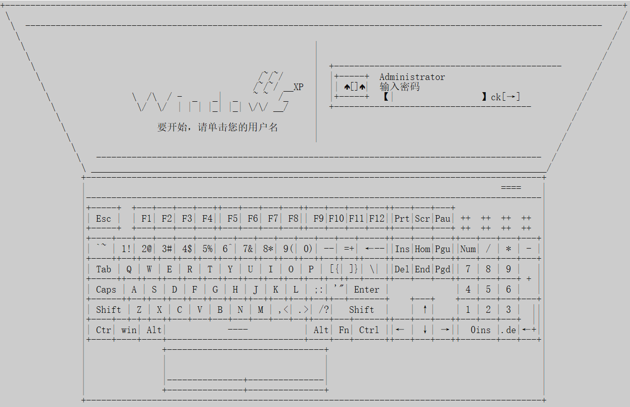Viewport: 630px width, 407px height.
Task: Click the End key
Action: tap(423, 269)
